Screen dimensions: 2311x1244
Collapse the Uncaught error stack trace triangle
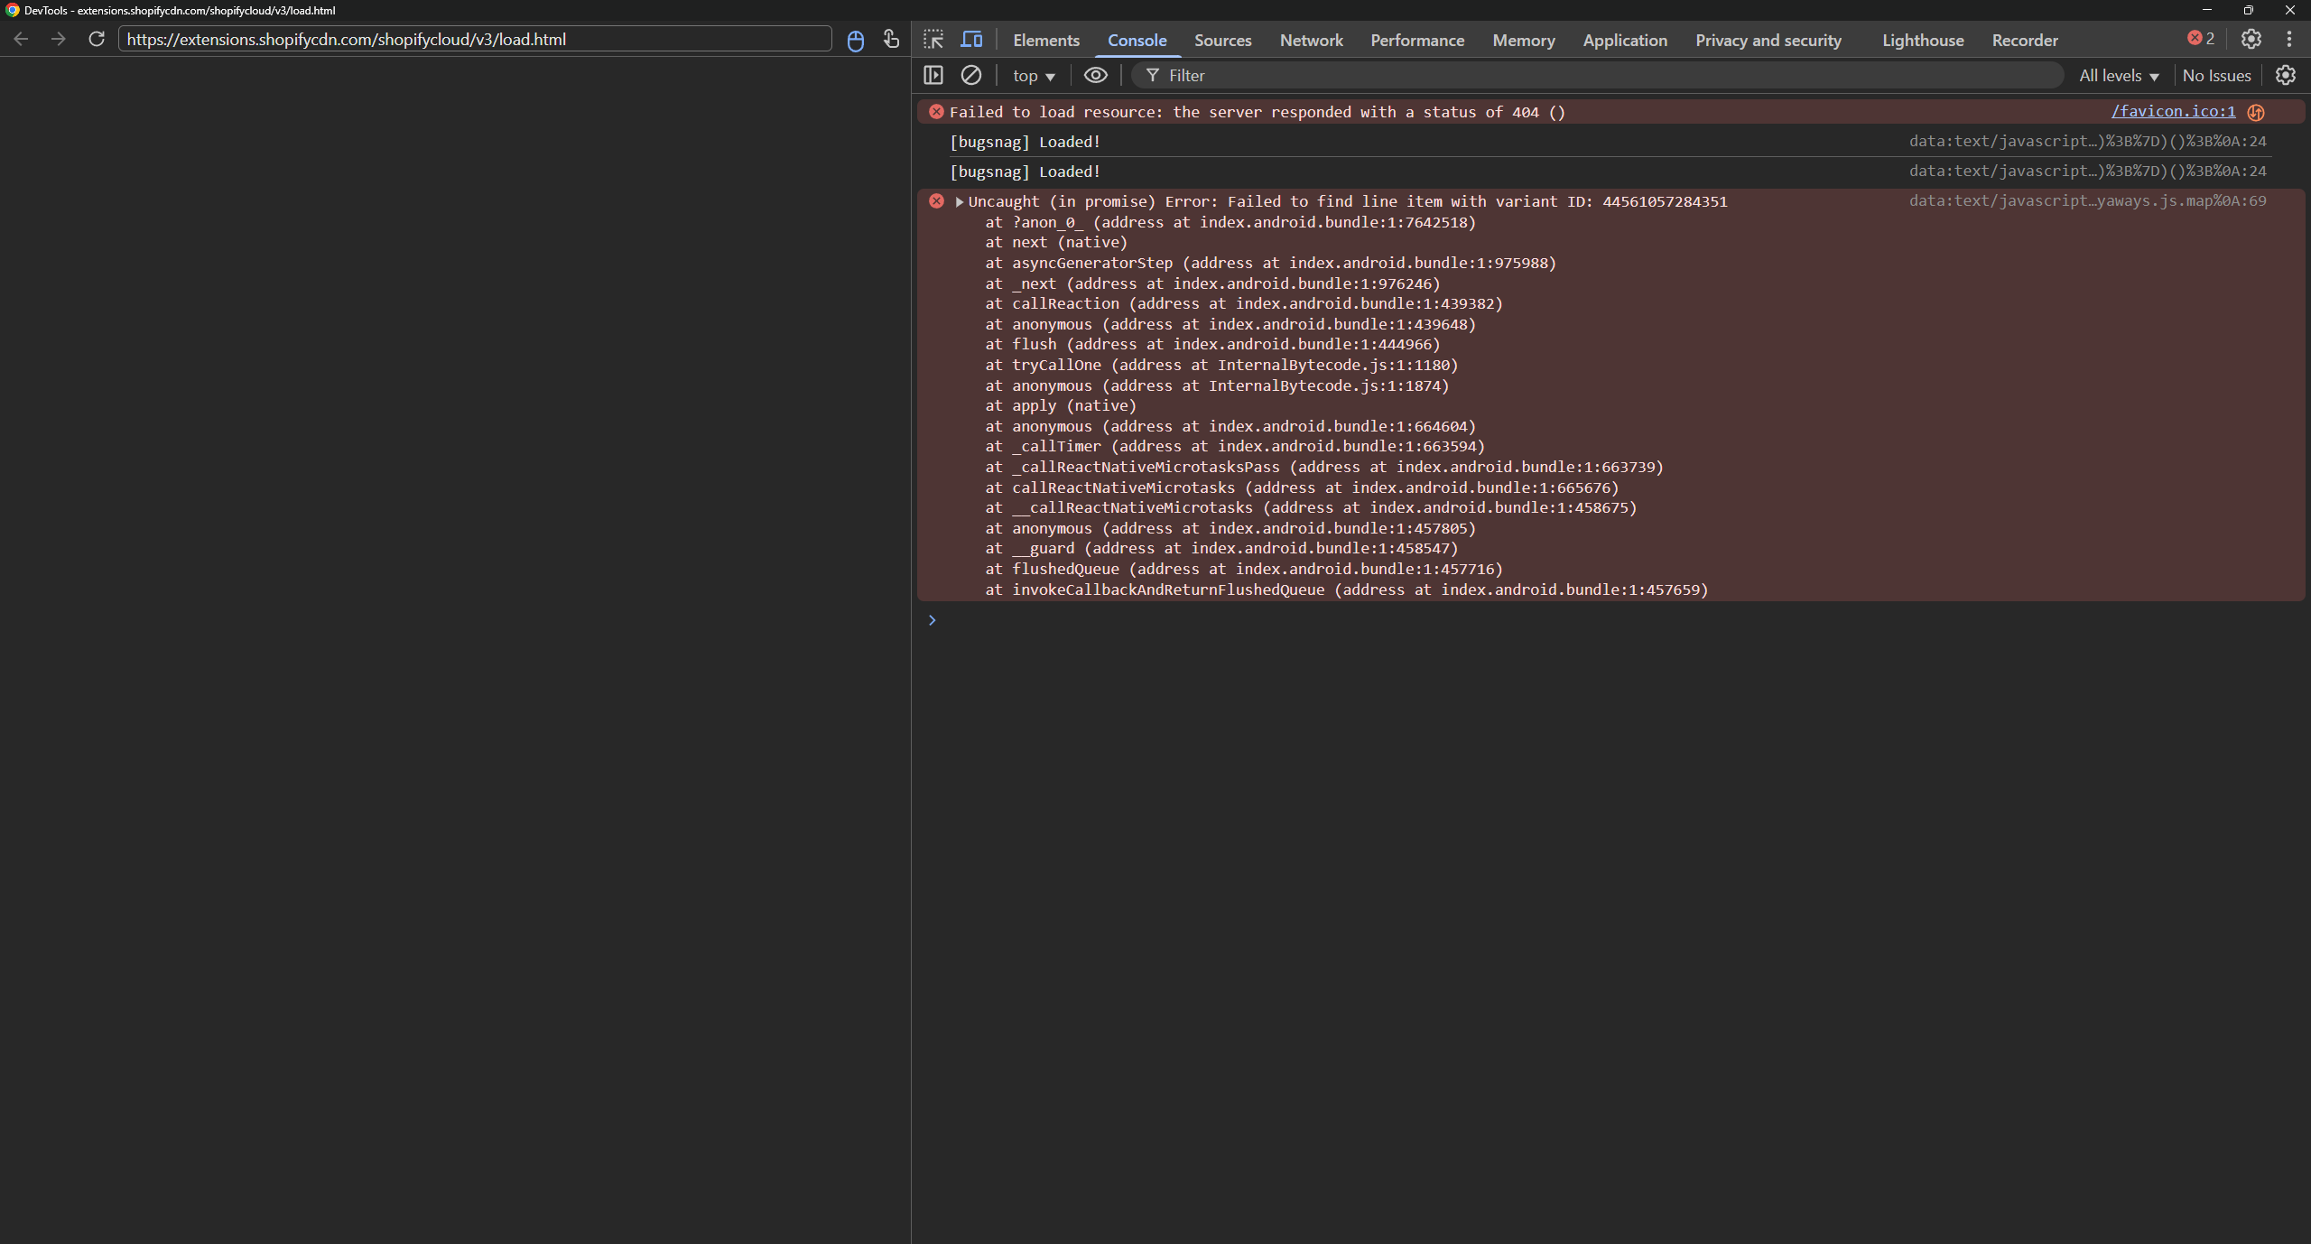[x=959, y=202]
